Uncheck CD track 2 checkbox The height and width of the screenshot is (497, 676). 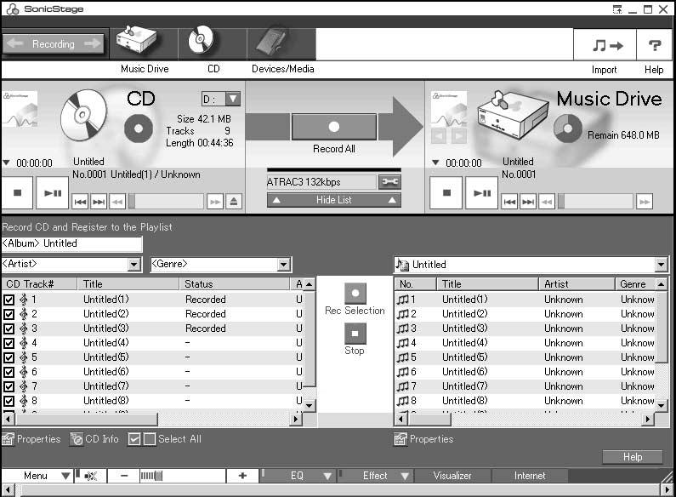9,314
